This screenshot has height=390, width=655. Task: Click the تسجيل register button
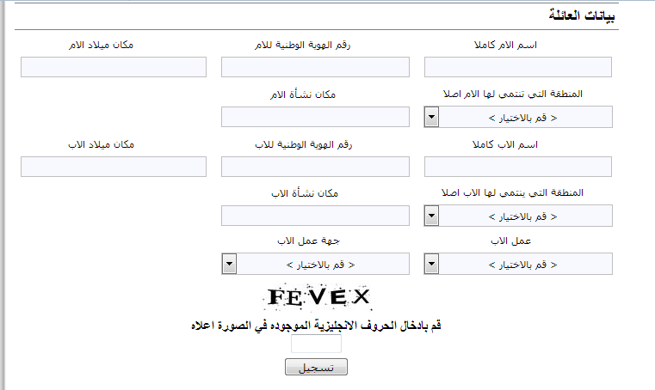click(x=316, y=367)
